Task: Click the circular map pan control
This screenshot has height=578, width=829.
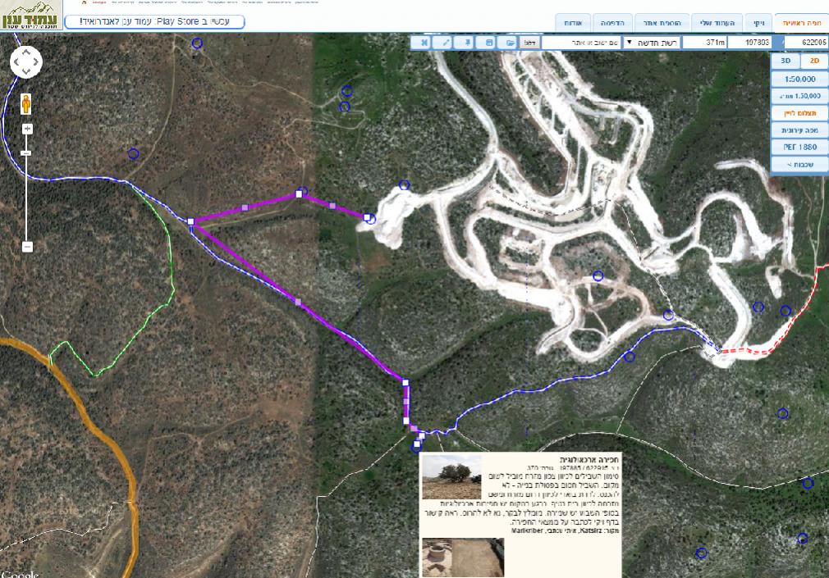Action: point(26,62)
